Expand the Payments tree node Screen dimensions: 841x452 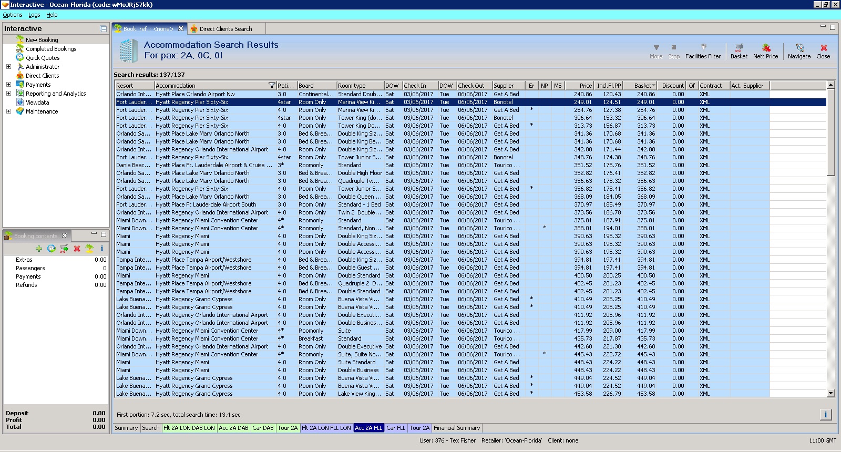coord(8,85)
